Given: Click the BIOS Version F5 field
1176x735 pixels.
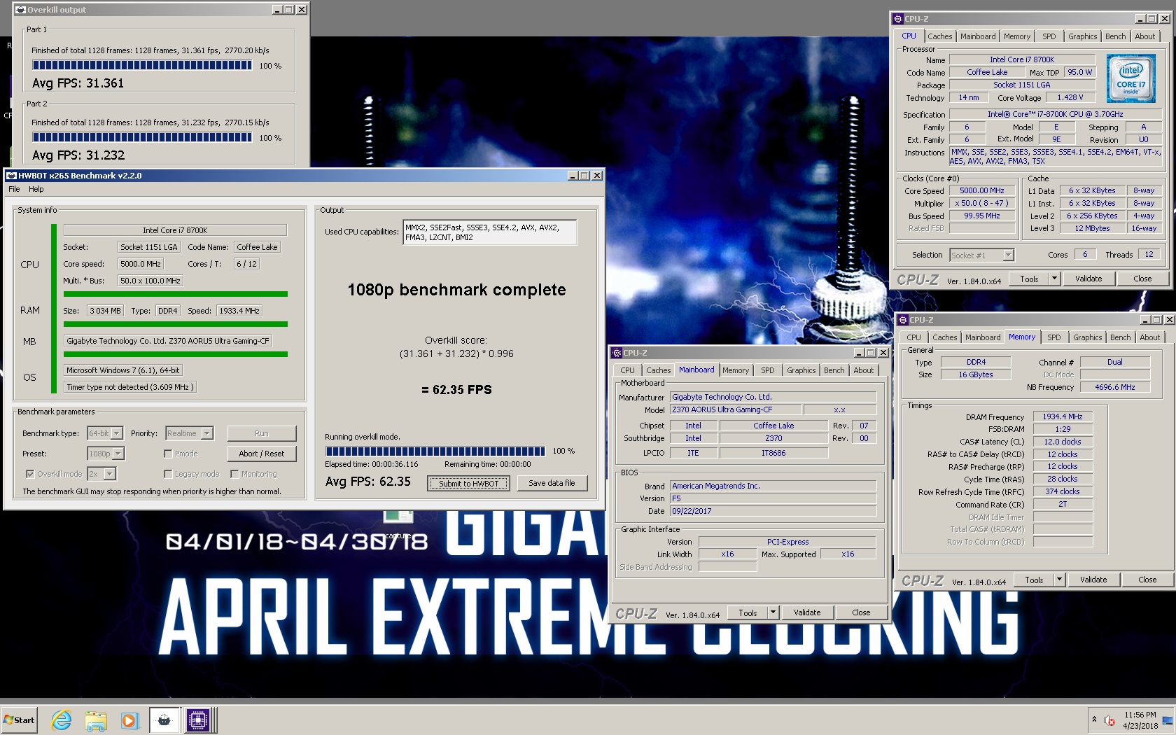Looking at the screenshot, I should point(773,498).
